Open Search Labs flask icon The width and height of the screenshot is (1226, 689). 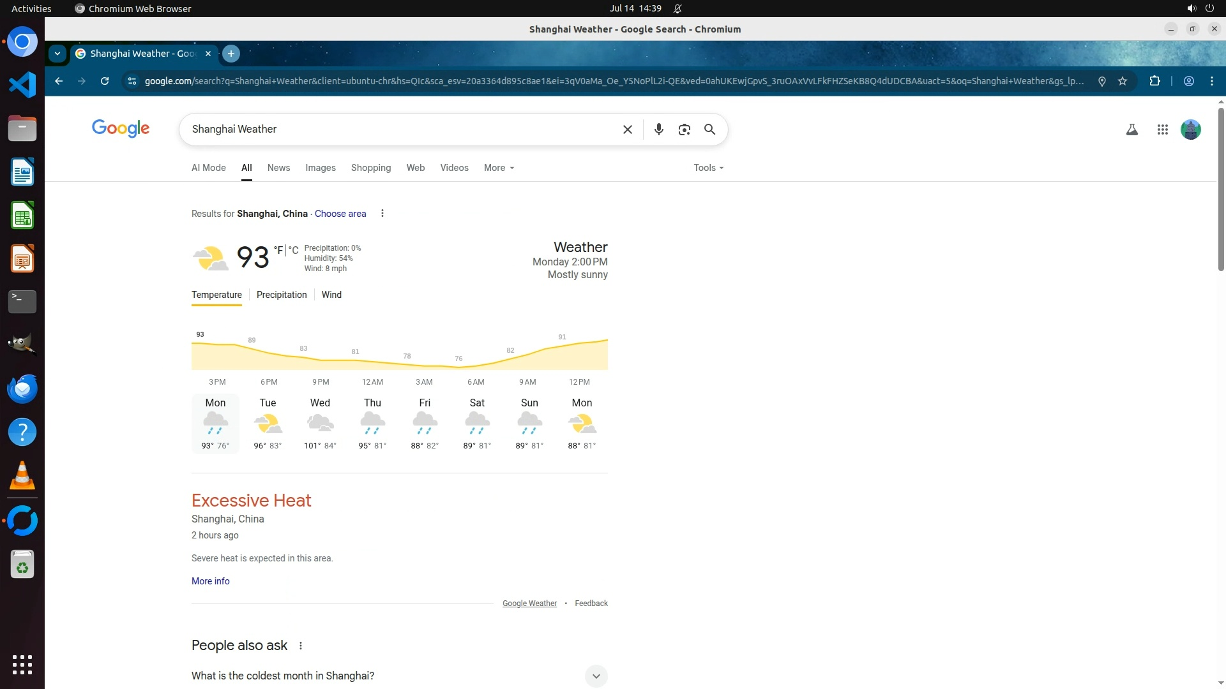(1131, 130)
